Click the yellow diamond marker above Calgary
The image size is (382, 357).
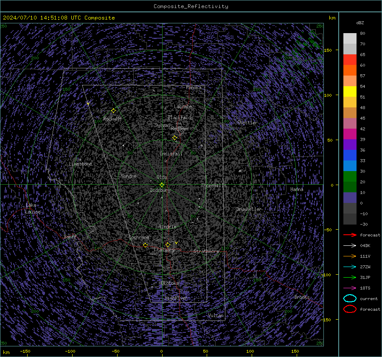pos(168,245)
